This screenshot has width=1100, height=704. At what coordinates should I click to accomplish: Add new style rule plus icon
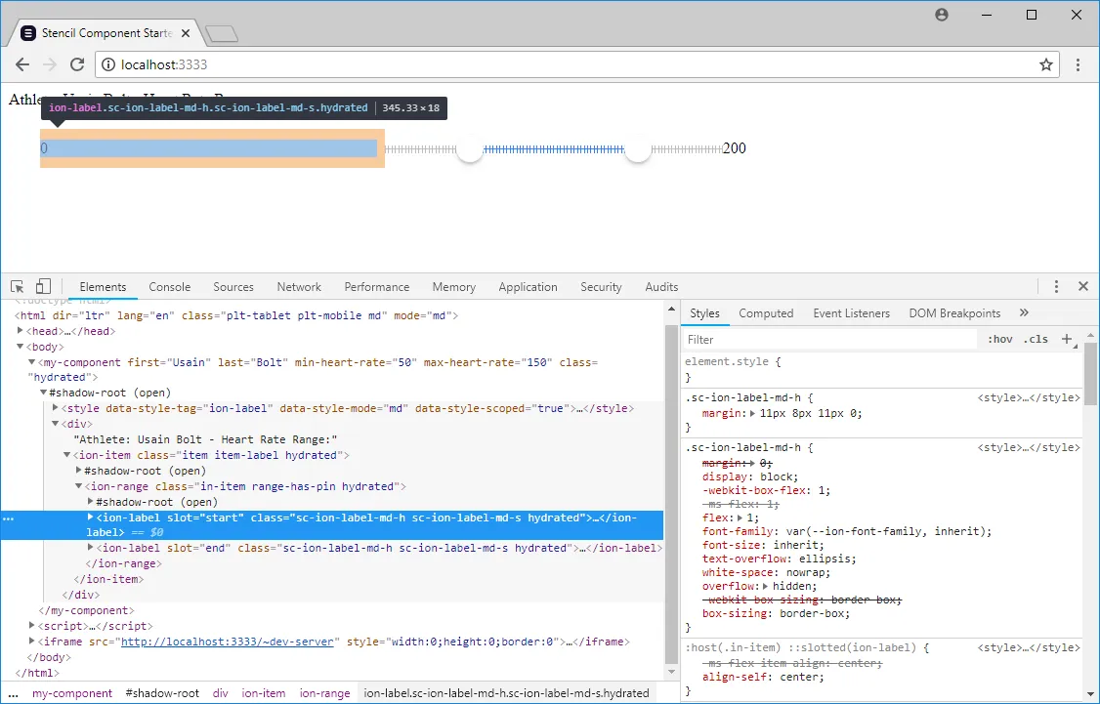tap(1067, 340)
